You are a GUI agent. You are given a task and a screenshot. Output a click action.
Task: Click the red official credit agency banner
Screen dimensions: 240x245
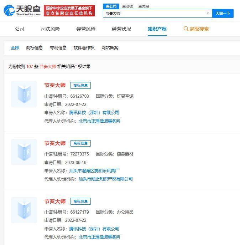[69, 11]
